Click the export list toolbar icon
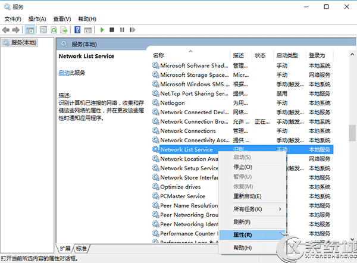This screenshot has height=263, width=357. pos(64,30)
